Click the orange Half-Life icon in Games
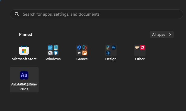The width and height of the screenshot is (186, 111). click(85, 53)
